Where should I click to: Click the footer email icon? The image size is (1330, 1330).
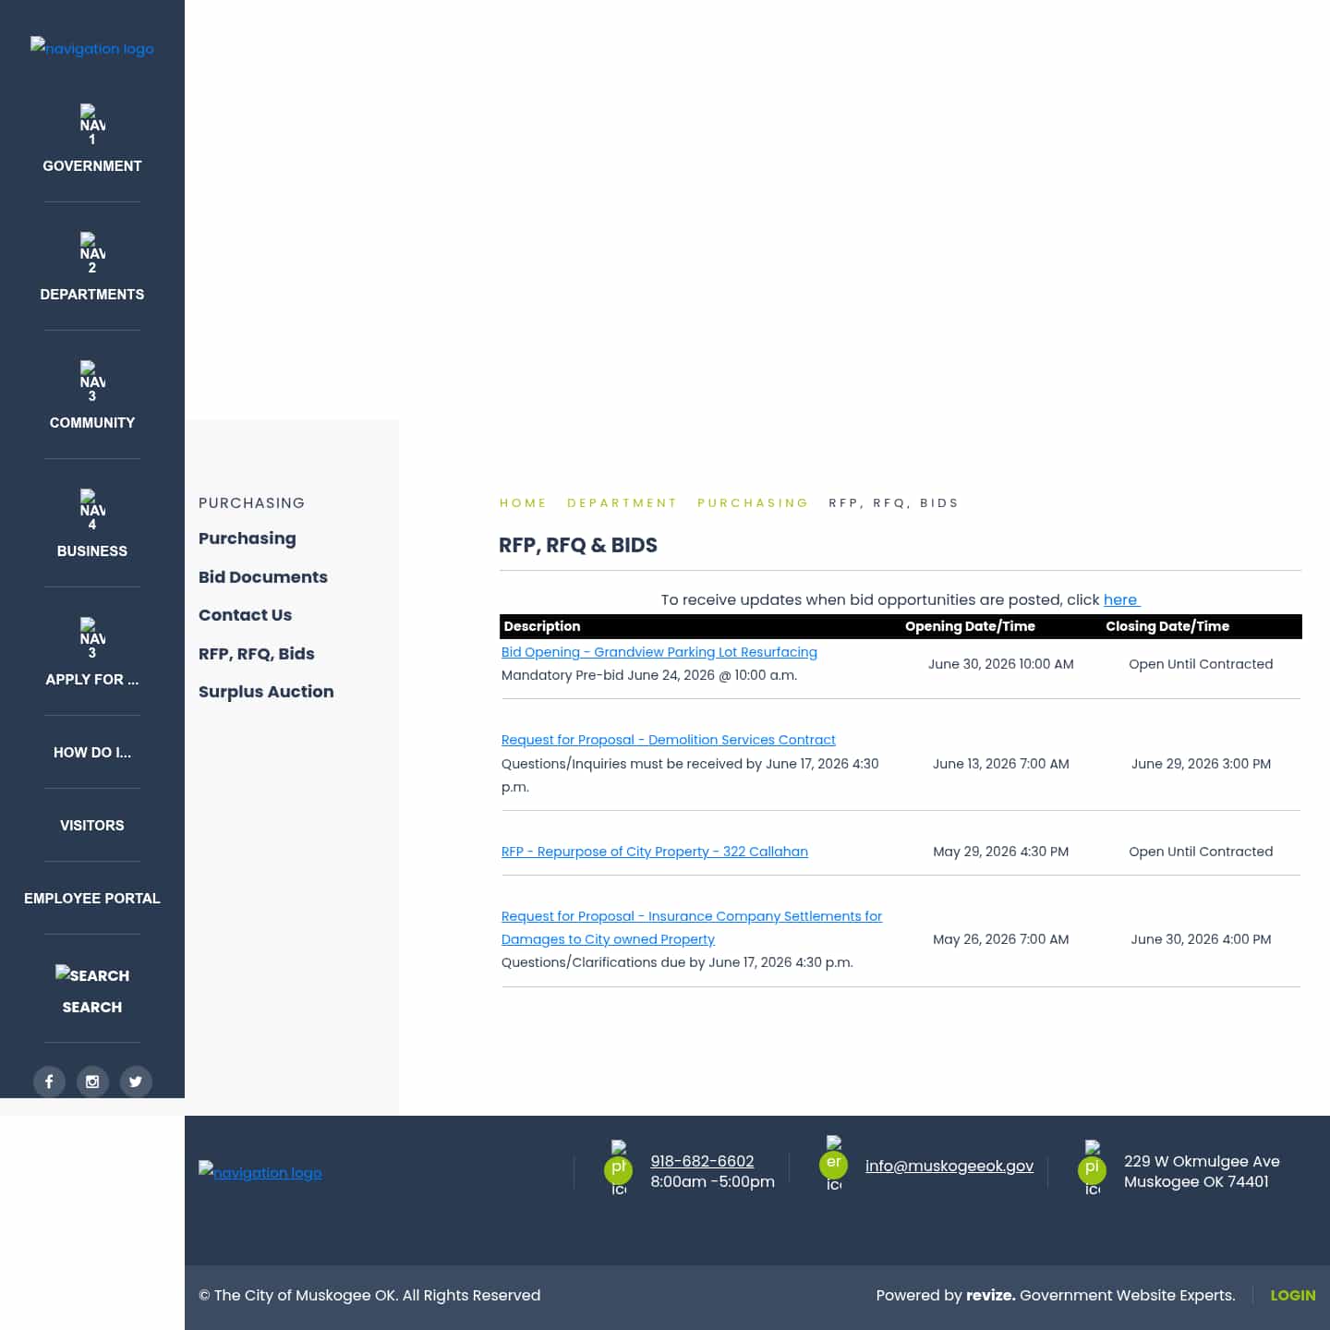tap(834, 1164)
